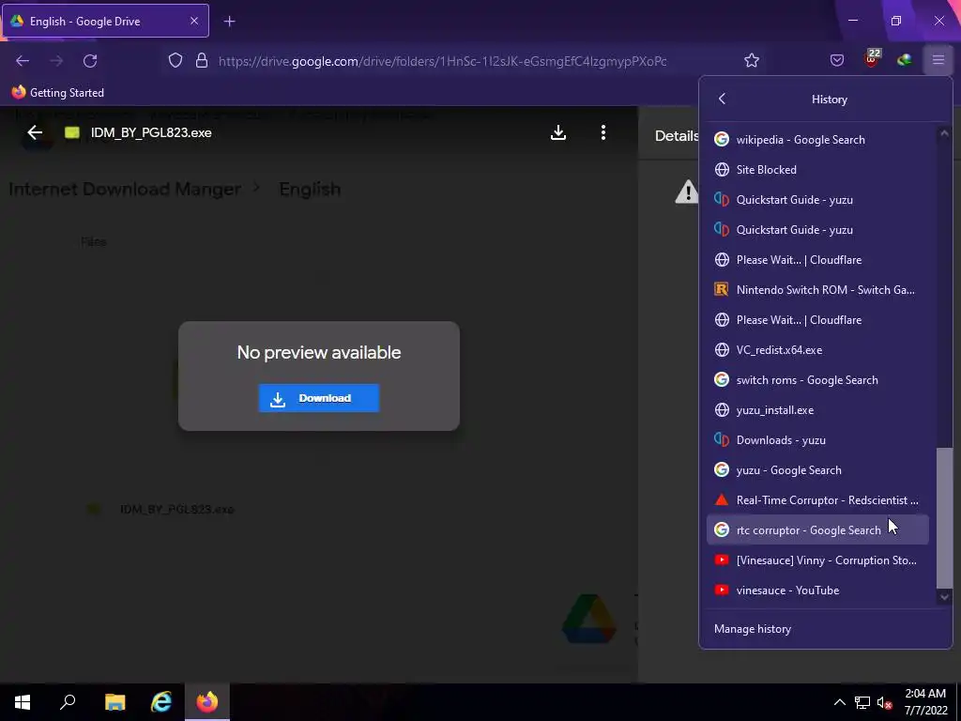Select the English - Google Drive tab

click(105, 21)
